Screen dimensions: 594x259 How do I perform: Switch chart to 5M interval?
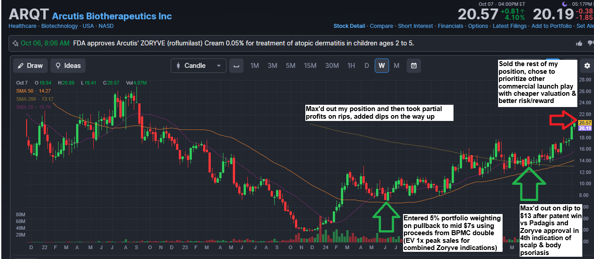point(290,66)
